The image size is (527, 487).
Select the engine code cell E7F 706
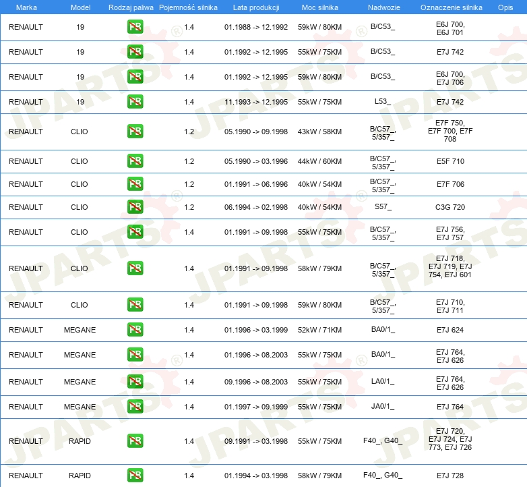(450, 184)
